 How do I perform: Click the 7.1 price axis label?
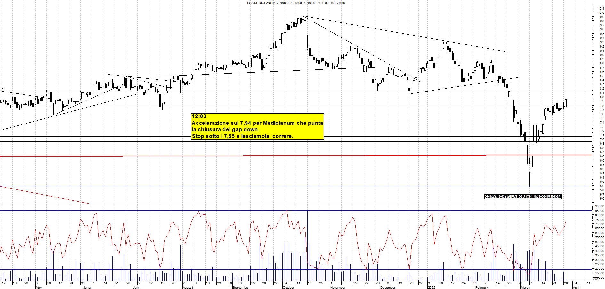pyautogui.click(x=602, y=135)
